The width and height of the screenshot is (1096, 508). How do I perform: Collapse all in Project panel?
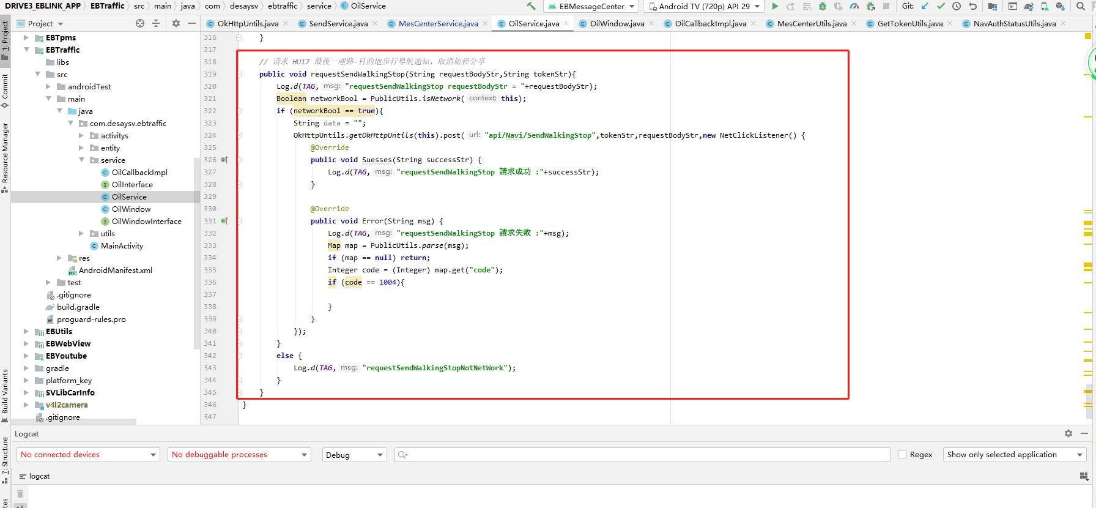point(156,23)
